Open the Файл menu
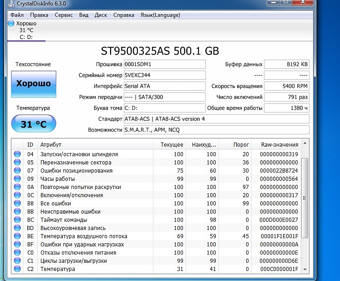The image size is (340, 281). pos(17,15)
